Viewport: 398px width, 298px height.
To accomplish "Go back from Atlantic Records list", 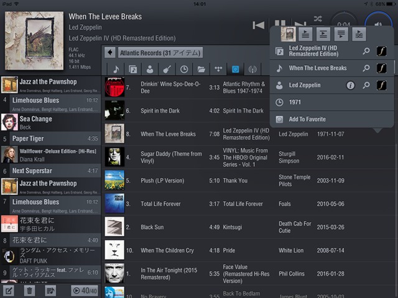I will pos(110,53).
